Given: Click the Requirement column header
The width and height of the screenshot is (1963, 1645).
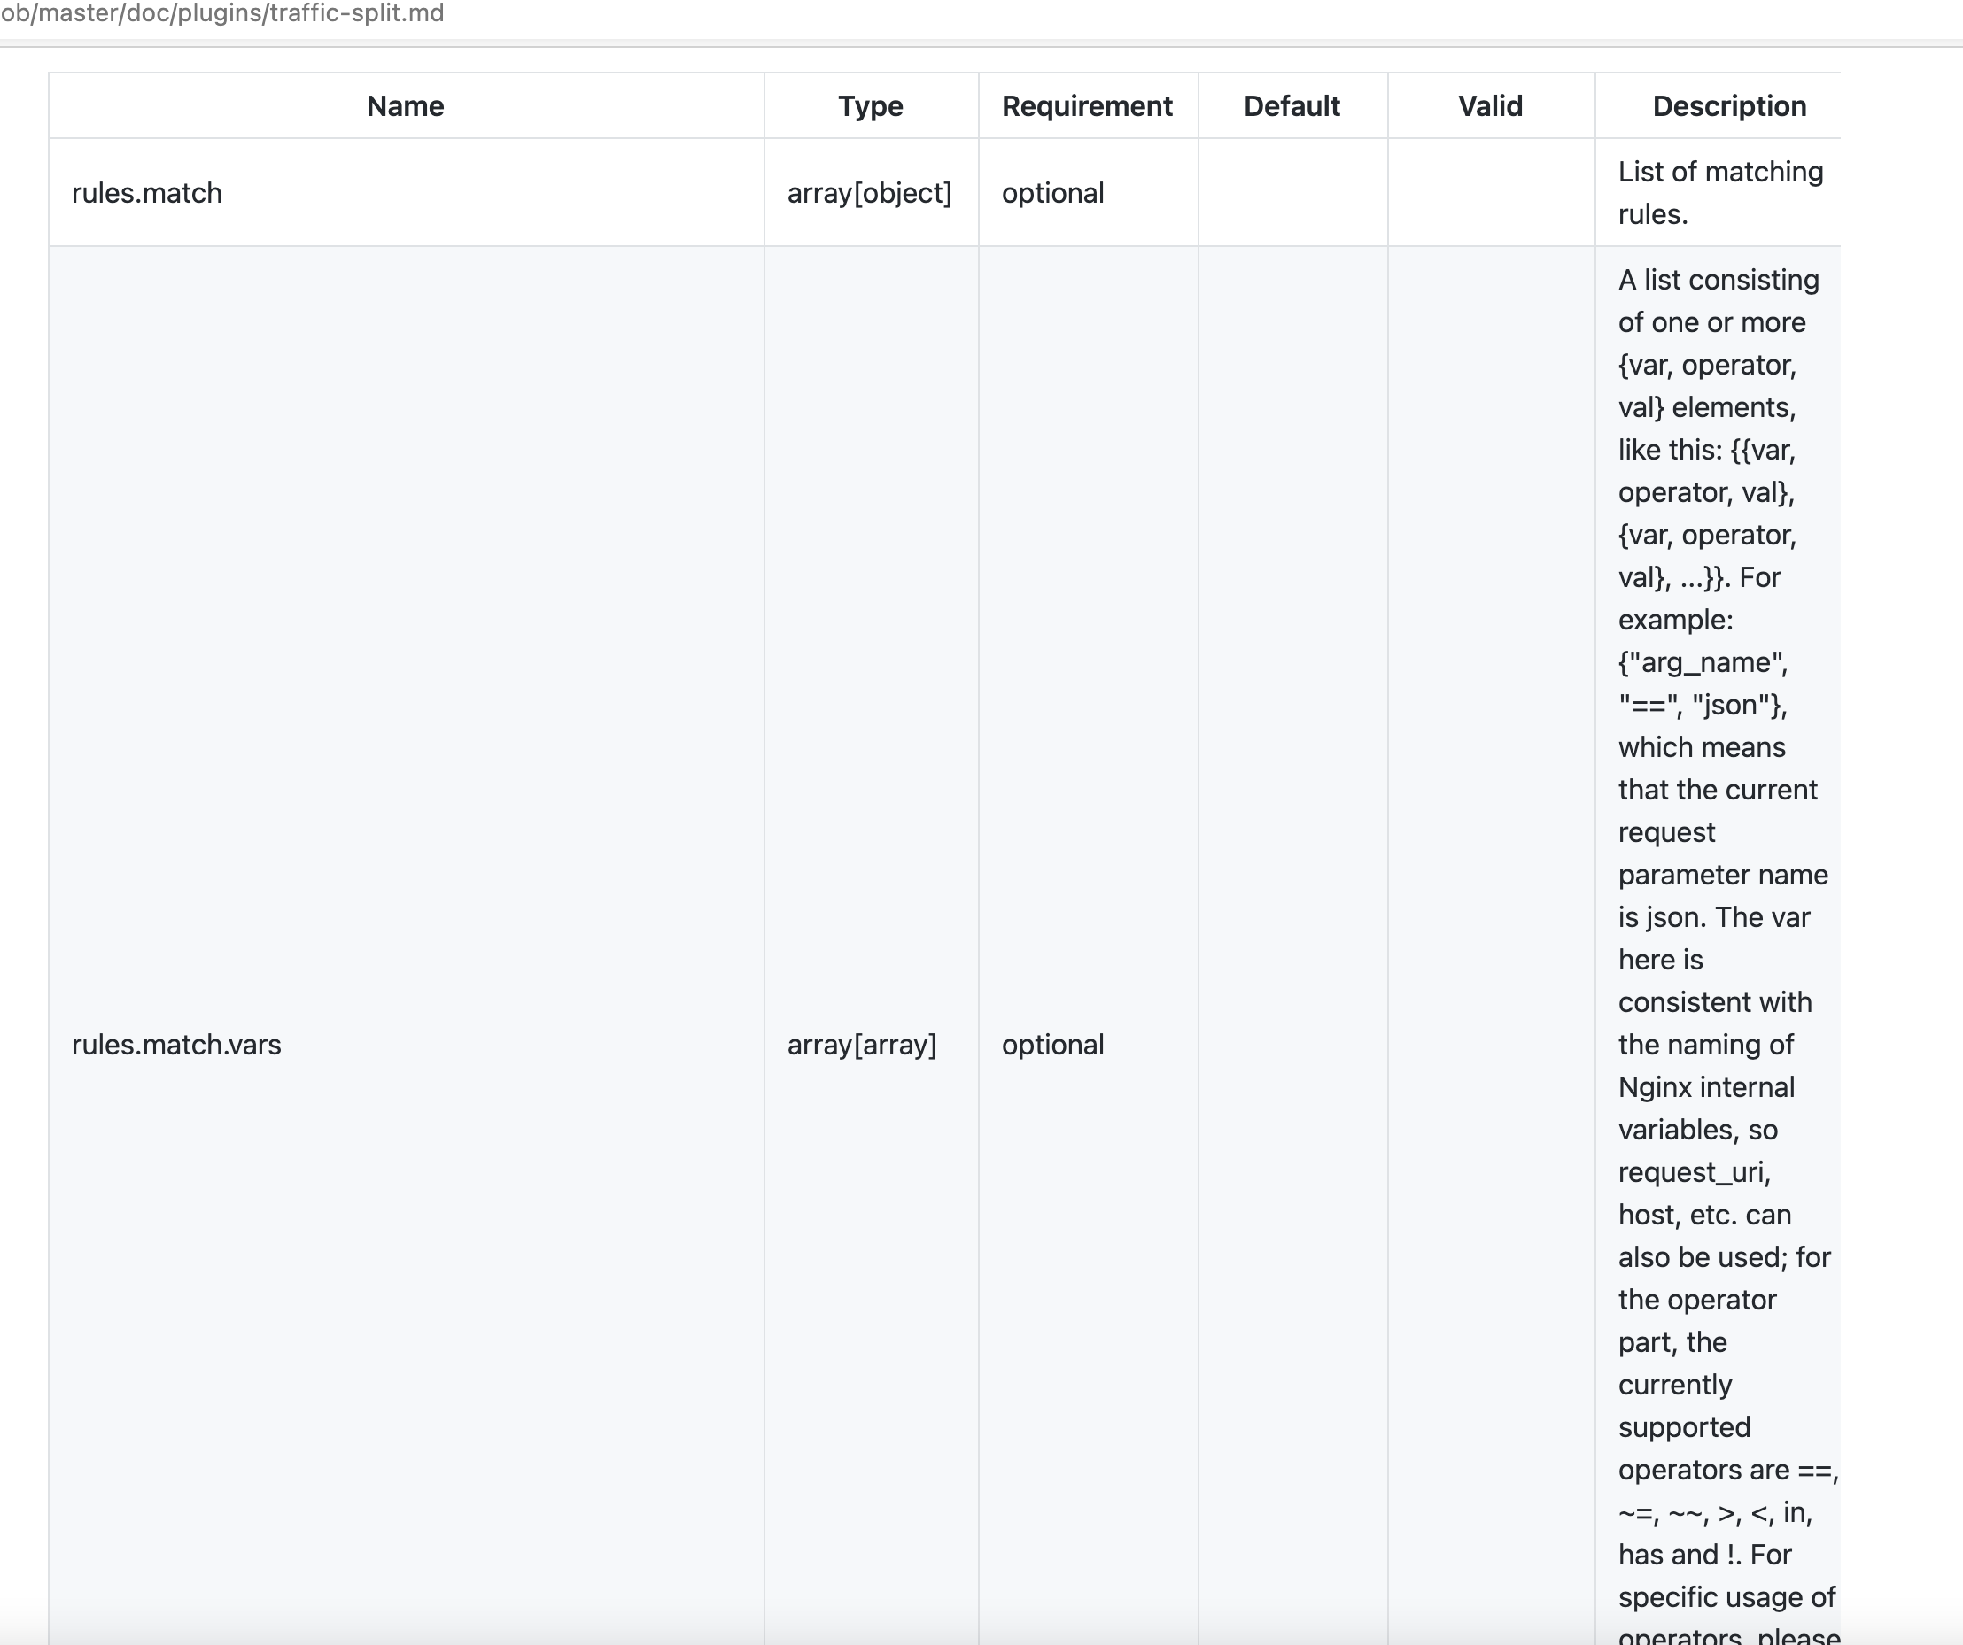Looking at the screenshot, I should (x=1087, y=106).
